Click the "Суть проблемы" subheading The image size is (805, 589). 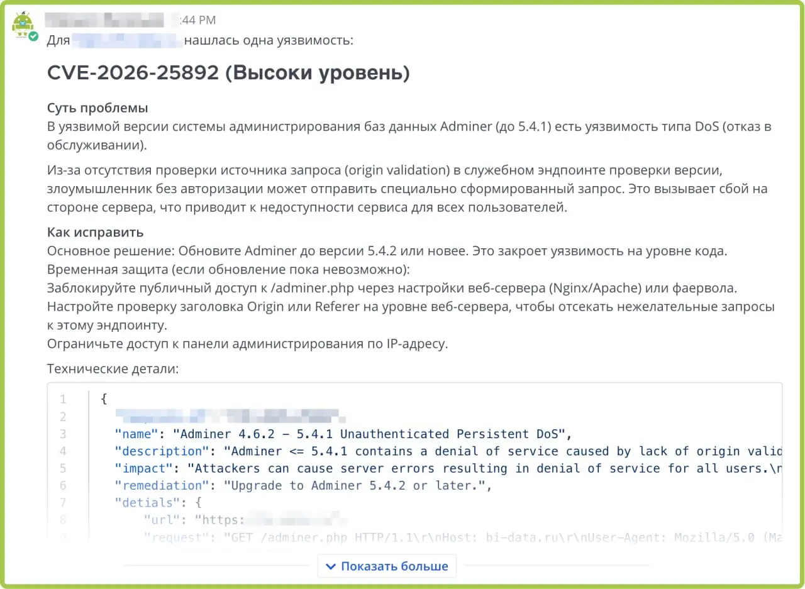(x=97, y=107)
